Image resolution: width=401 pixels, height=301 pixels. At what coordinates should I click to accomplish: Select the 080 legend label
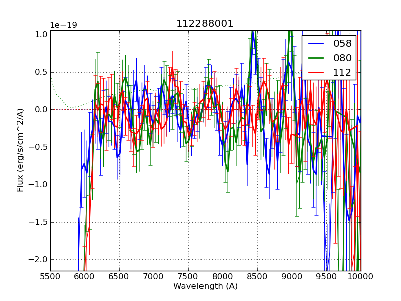point(342,58)
